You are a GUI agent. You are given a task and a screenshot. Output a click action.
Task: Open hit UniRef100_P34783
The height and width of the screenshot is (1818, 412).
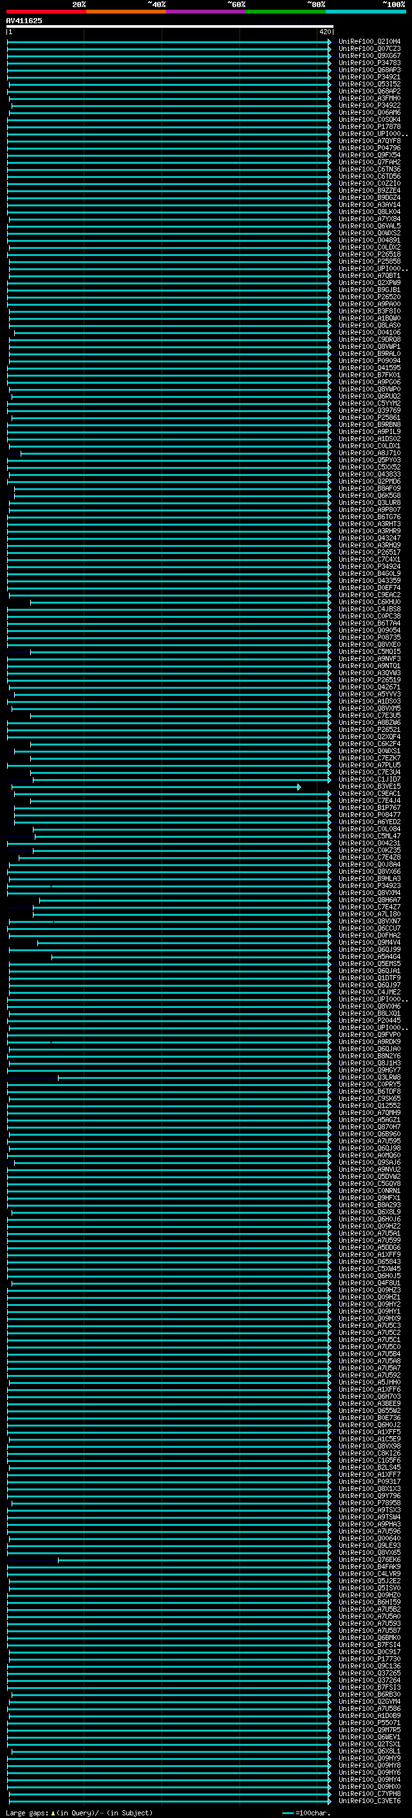pyautogui.click(x=370, y=63)
